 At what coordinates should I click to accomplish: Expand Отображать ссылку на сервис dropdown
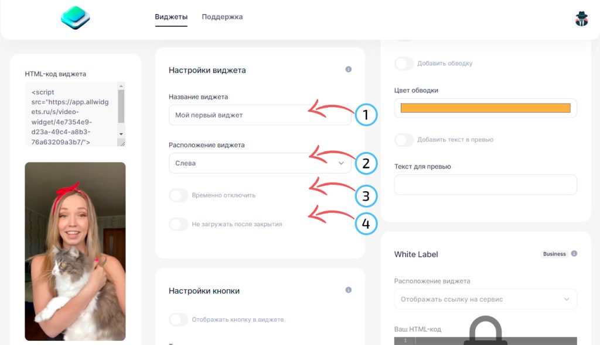click(x=485, y=299)
